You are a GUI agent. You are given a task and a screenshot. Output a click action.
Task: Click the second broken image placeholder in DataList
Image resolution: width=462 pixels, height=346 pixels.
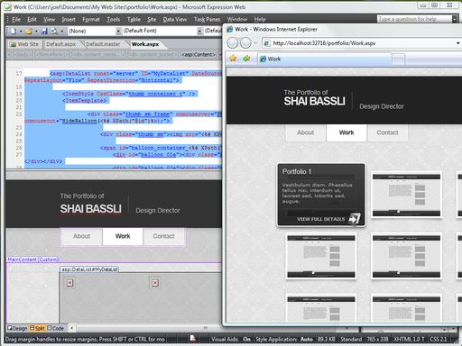[155, 283]
